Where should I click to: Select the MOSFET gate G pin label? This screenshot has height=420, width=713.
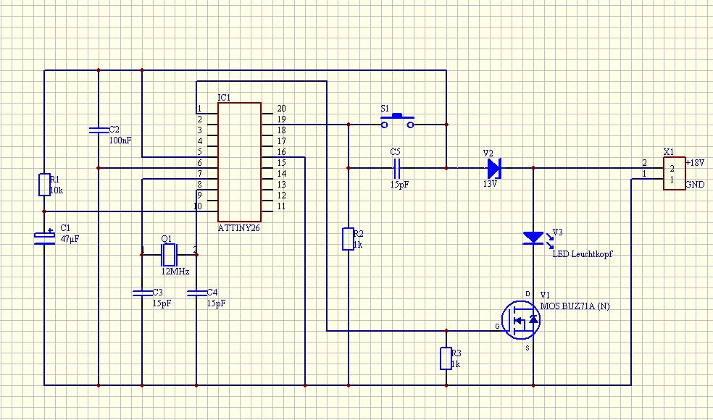pyautogui.click(x=496, y=327)
